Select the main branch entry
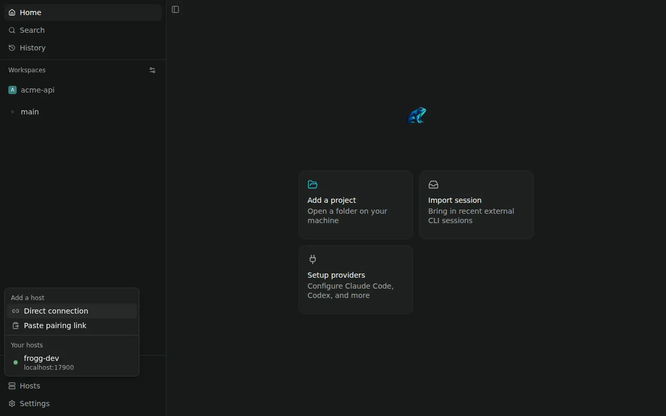Viewport: 666px width, 416px height. pyautogui.click(x=83, y=112)
